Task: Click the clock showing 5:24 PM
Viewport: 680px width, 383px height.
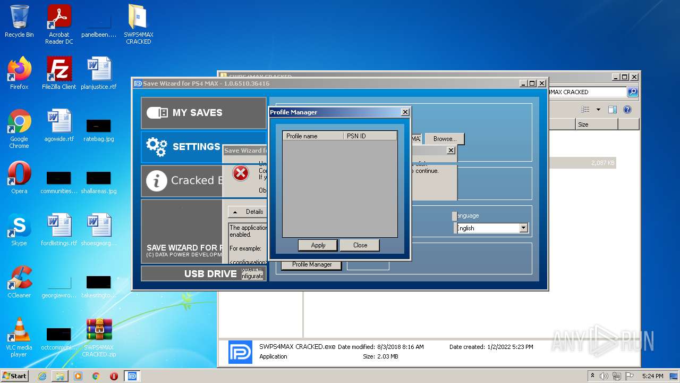Action: pos(652,376)
